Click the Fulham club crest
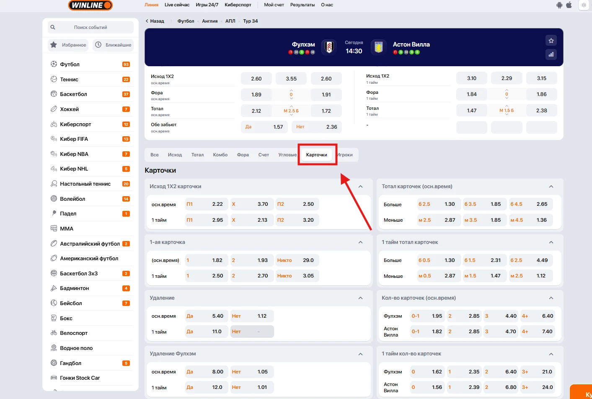The image size is (592, 399). 329,47
